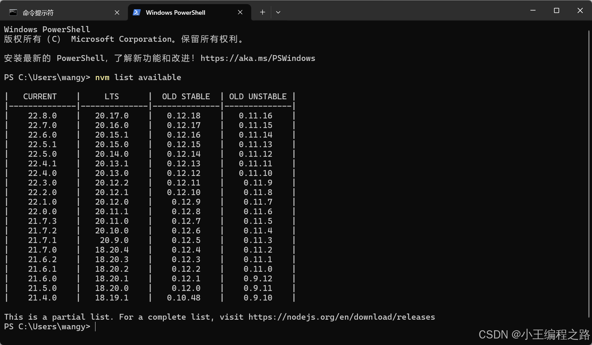Click the final PS C:\Users\wangy> prompt line
This screenshot has width=592, height=345.
tap(47, 327)
